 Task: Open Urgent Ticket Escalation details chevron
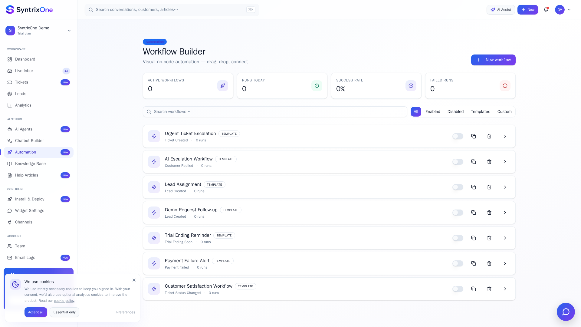(x=505, y=136)
